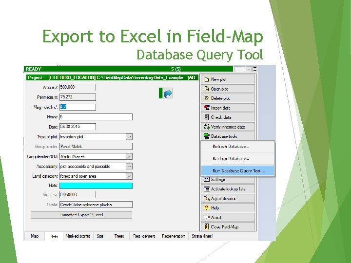Open the Strata (tree) tab
Screen dimensions: 351x263
(x=202, y=236)
